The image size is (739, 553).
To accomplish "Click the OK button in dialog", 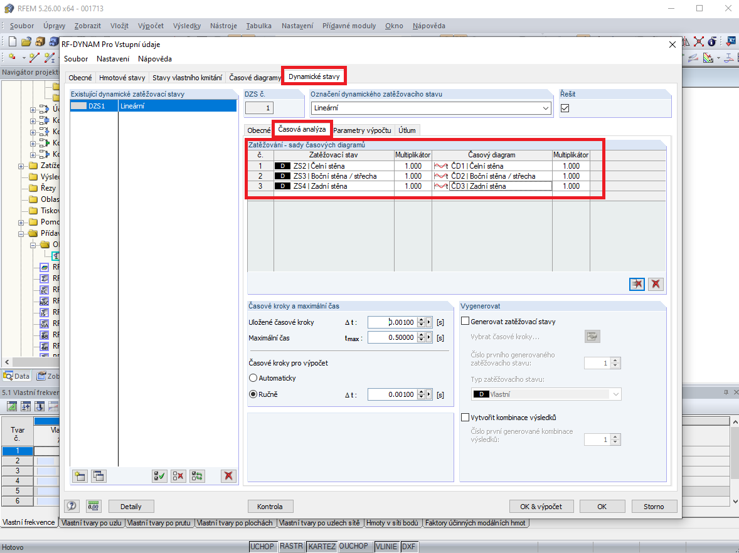I will click(602, 507).
